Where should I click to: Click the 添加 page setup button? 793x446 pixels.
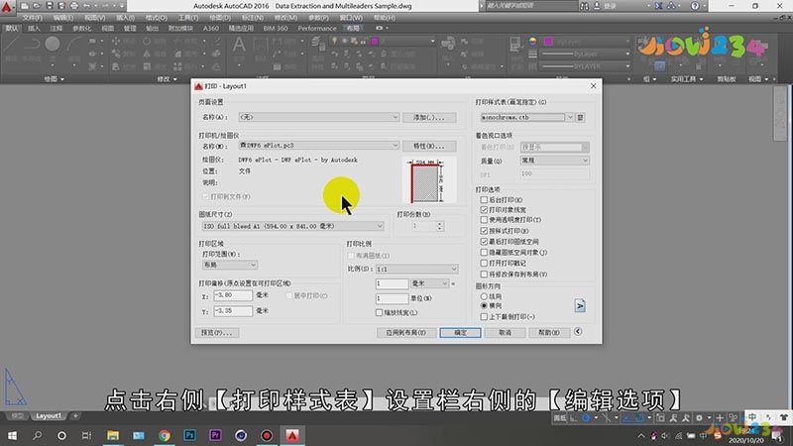click(x=429, y=117)
